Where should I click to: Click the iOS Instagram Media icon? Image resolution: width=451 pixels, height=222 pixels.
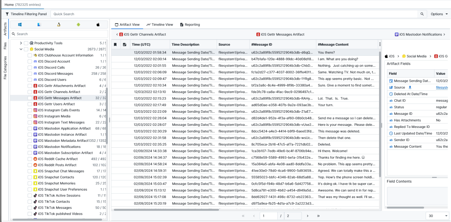(35, 116)
